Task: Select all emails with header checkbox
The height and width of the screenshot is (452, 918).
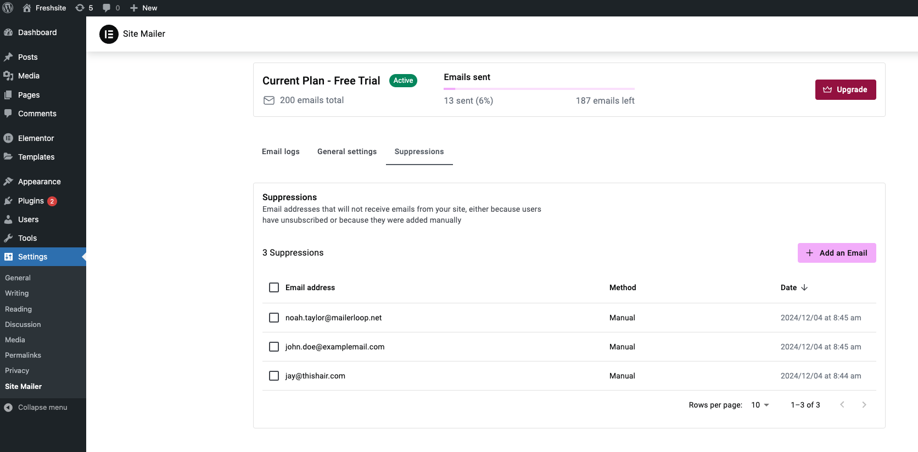Action: (x=274, y=287)
